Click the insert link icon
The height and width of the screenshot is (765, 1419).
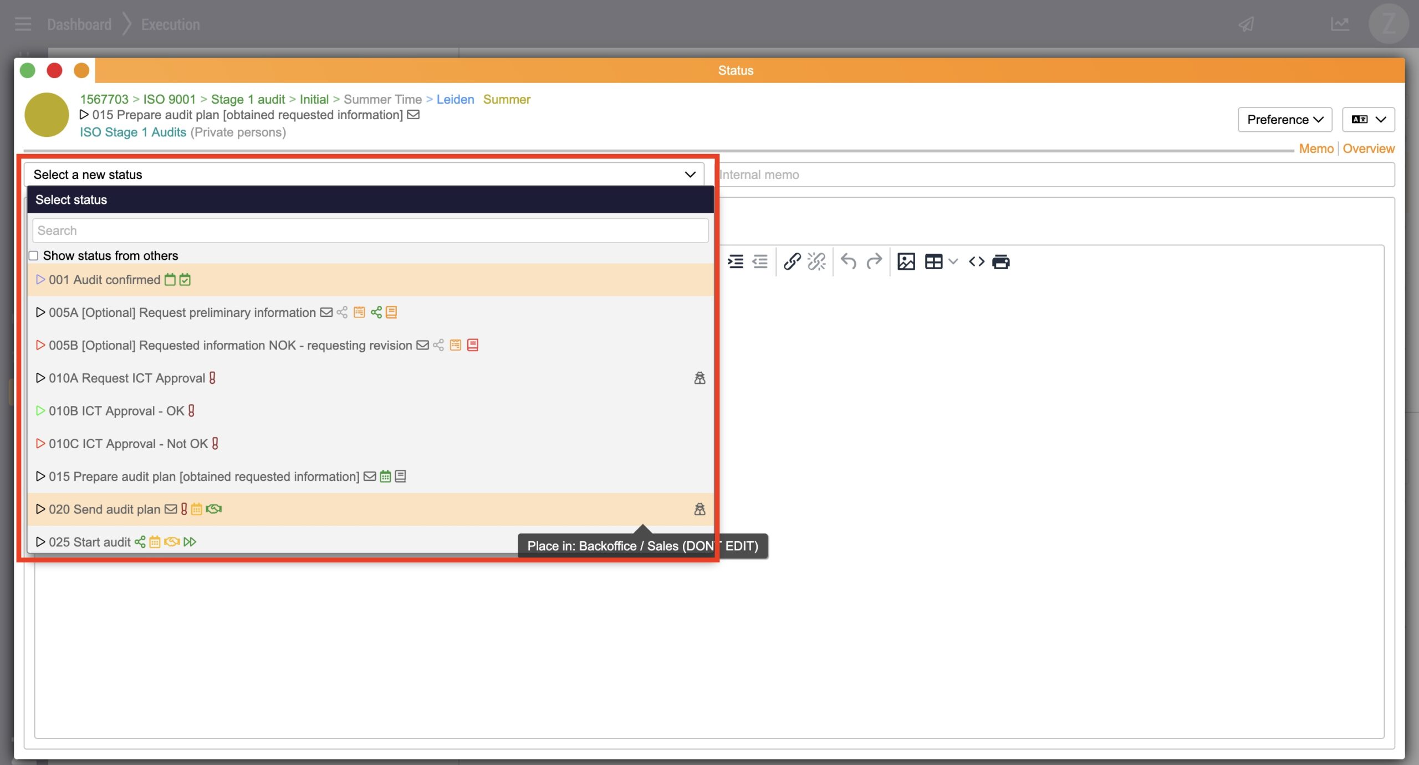[792, 261]
